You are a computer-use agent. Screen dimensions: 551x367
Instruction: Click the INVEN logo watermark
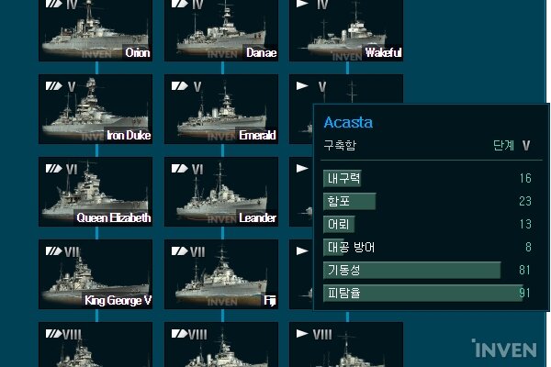coord(504,349)
